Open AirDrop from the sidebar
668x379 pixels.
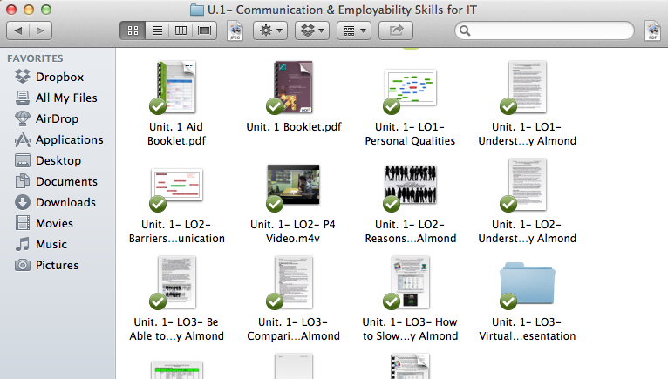click(46, 118)
